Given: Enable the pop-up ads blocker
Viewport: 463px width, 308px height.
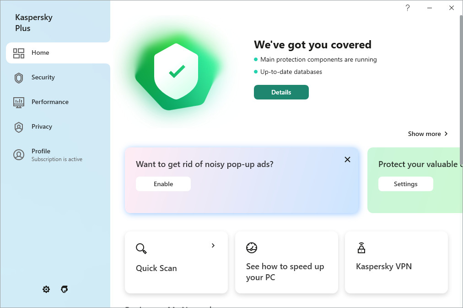Looking at the screenshot, I should click(163, 184).
